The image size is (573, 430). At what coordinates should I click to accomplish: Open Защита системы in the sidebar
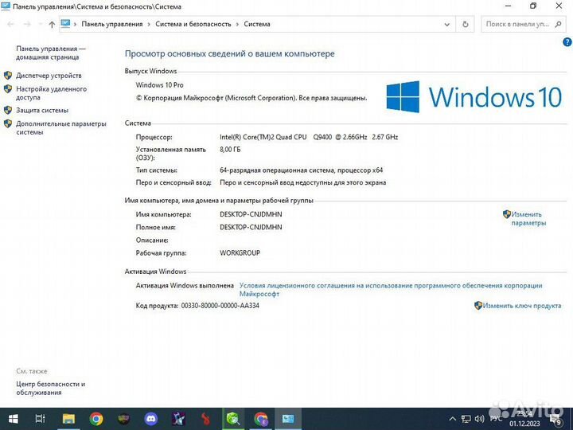pyautogui.click(x=42, y=111)
